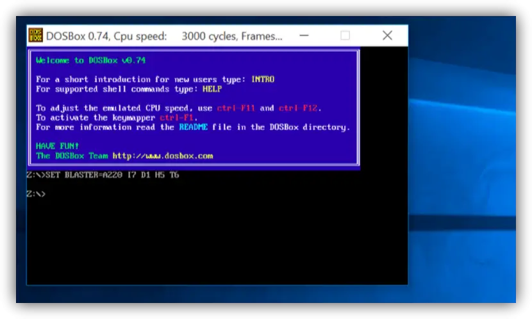This screenshot has height=319, width=532.
Task: Minimize the DOSBox window
Action: [x=304, y=36]
